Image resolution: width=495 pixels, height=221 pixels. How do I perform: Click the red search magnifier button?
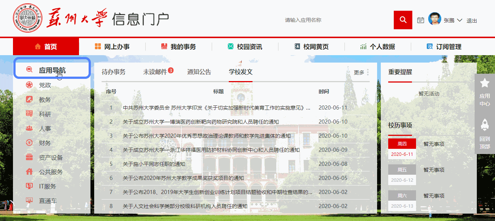point(403,20)
